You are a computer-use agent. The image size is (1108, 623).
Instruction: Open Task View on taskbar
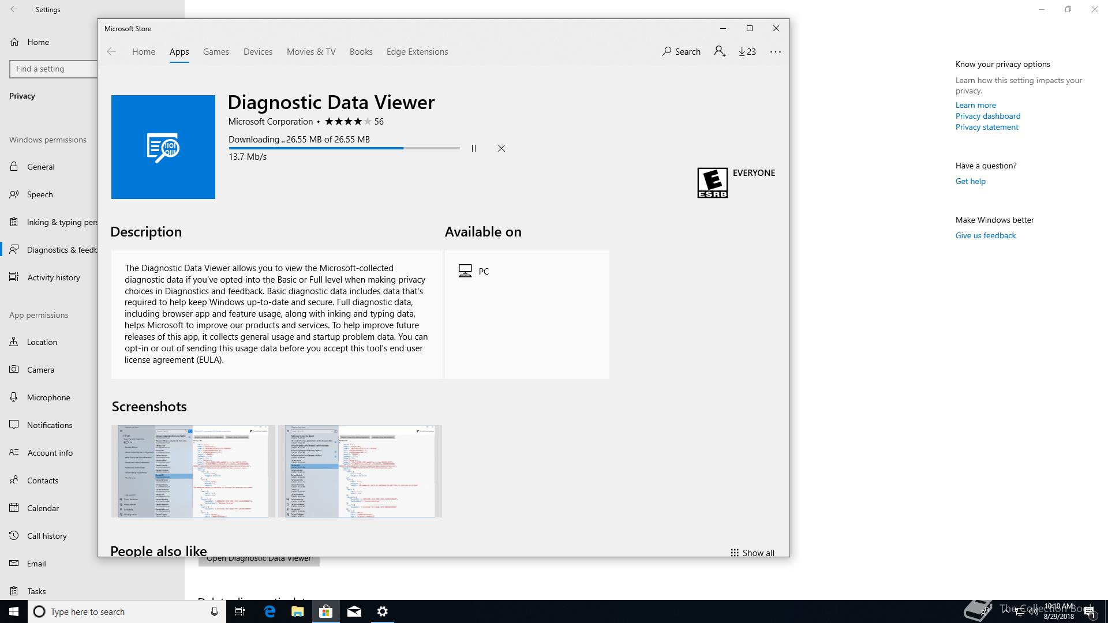[240, 611]
